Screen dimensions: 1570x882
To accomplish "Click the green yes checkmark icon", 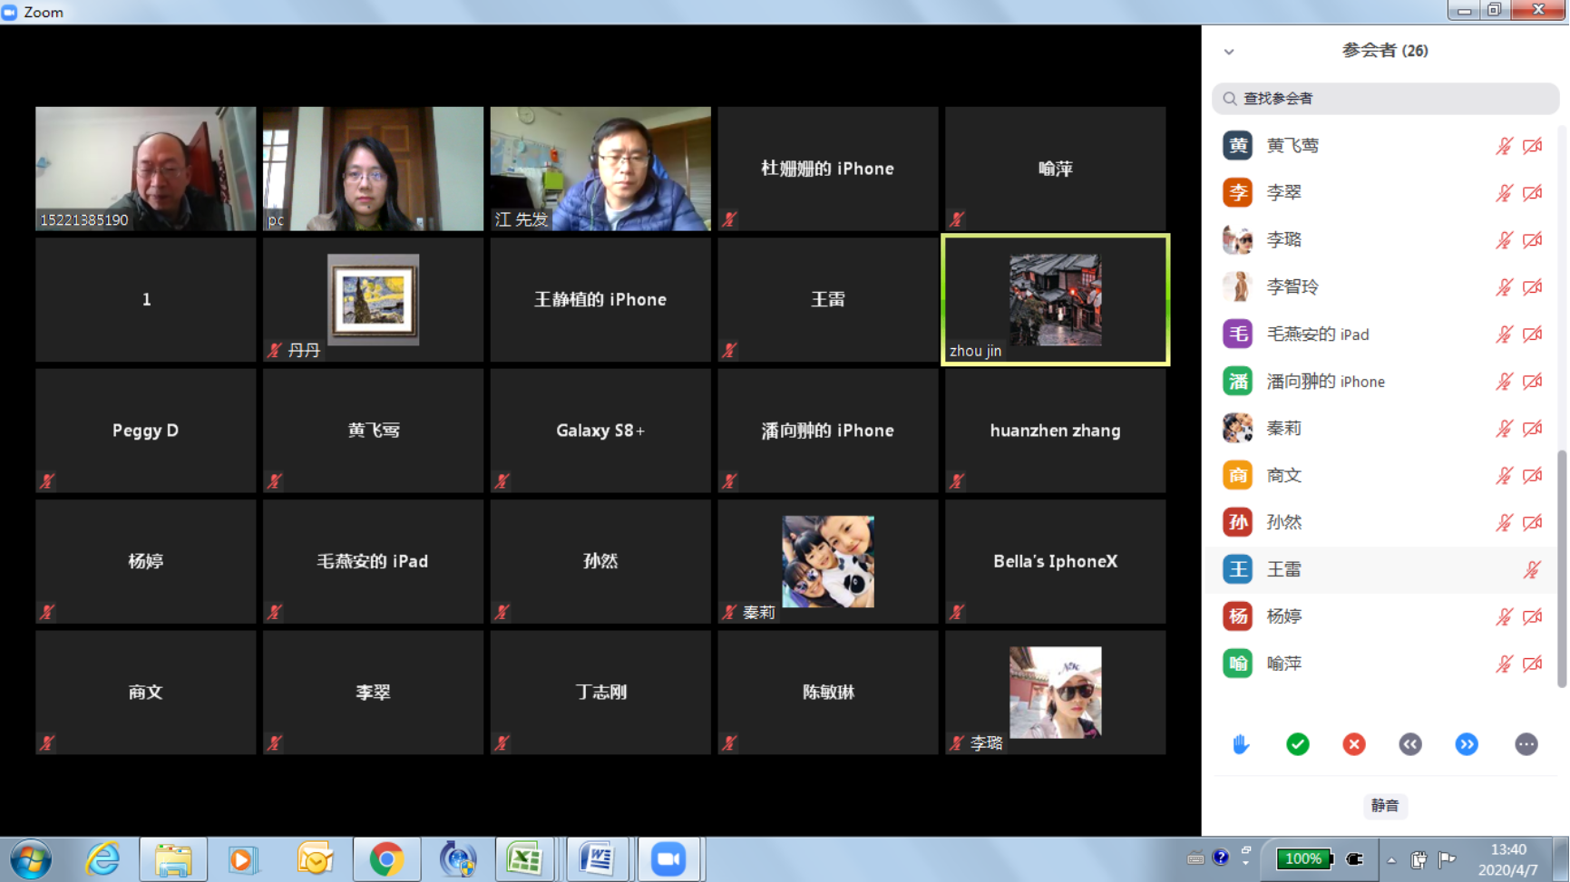I will click(1297, 744).
